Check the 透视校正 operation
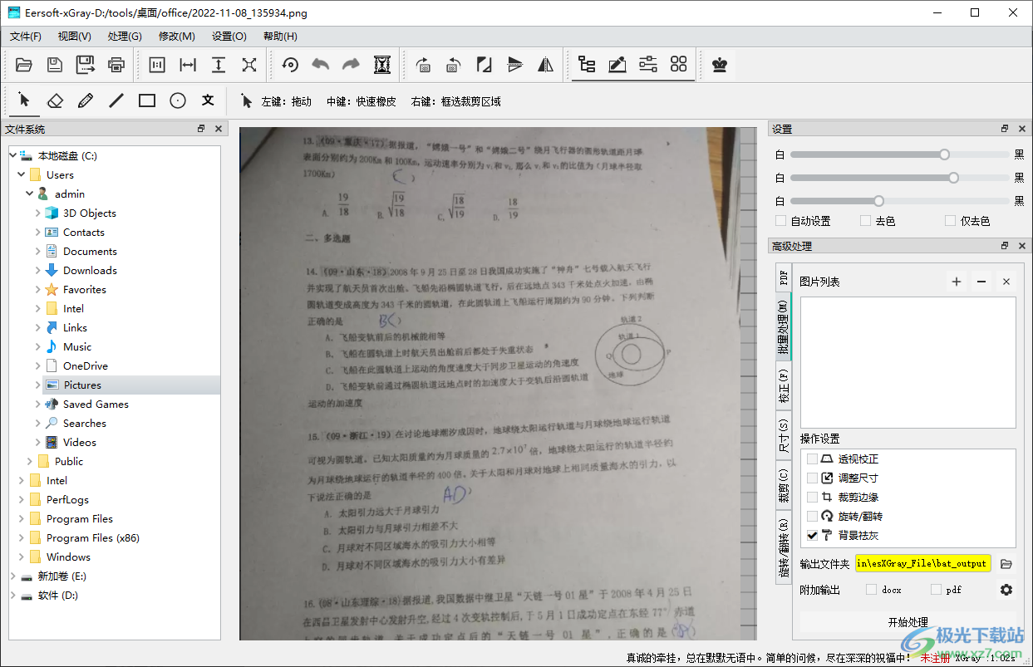The width and height of the screenshot is (1033, 667). click(x=812, y=459)
